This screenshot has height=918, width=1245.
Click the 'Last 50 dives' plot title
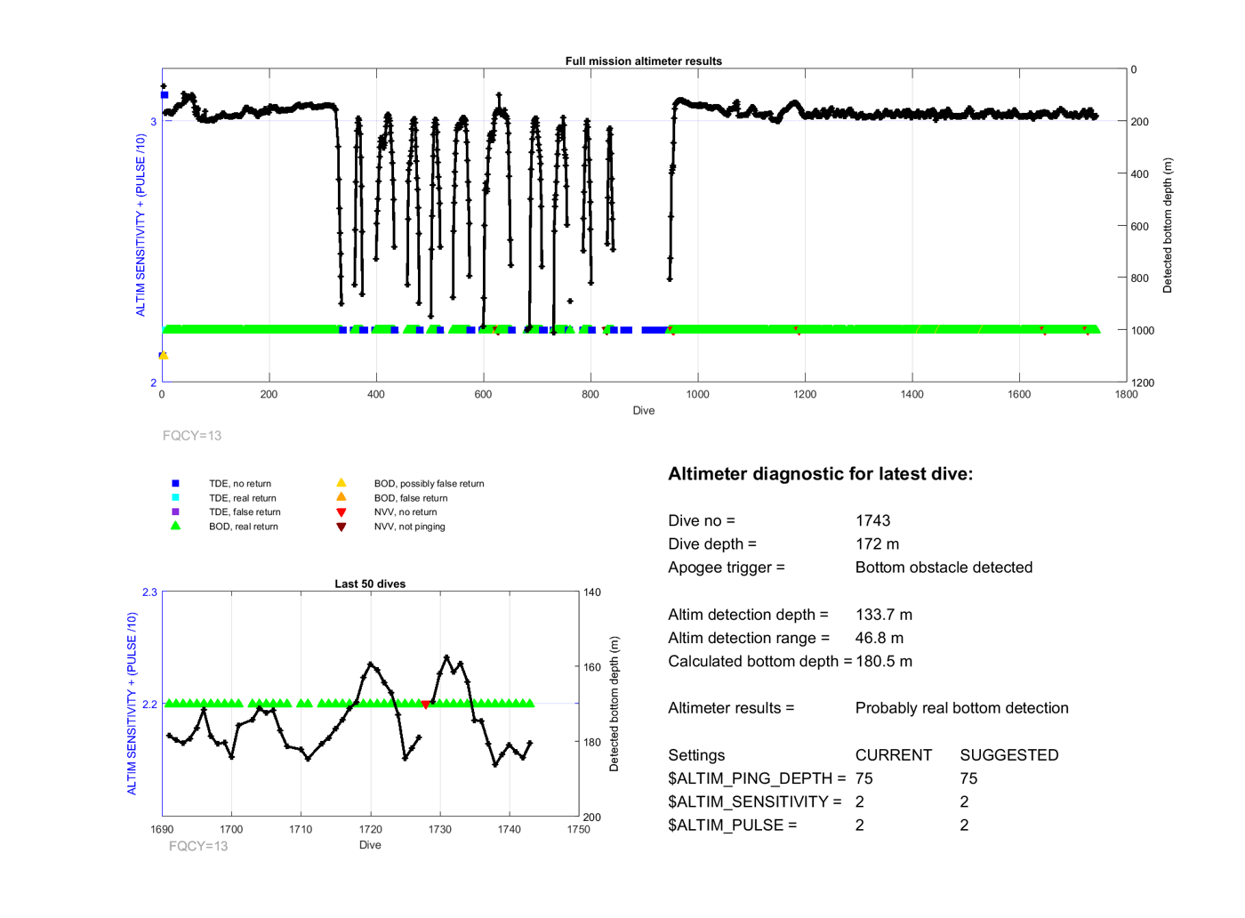click(x=370, y=584)
